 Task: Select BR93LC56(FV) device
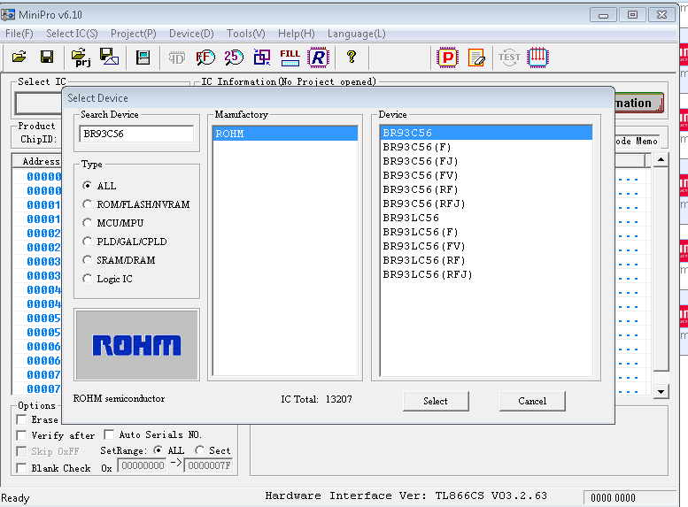[486, 246]
